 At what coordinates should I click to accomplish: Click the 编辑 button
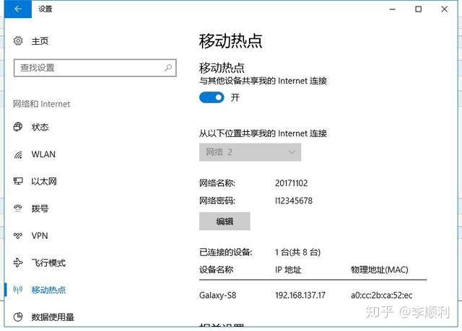pyautogui.click(x=225, y=221)
